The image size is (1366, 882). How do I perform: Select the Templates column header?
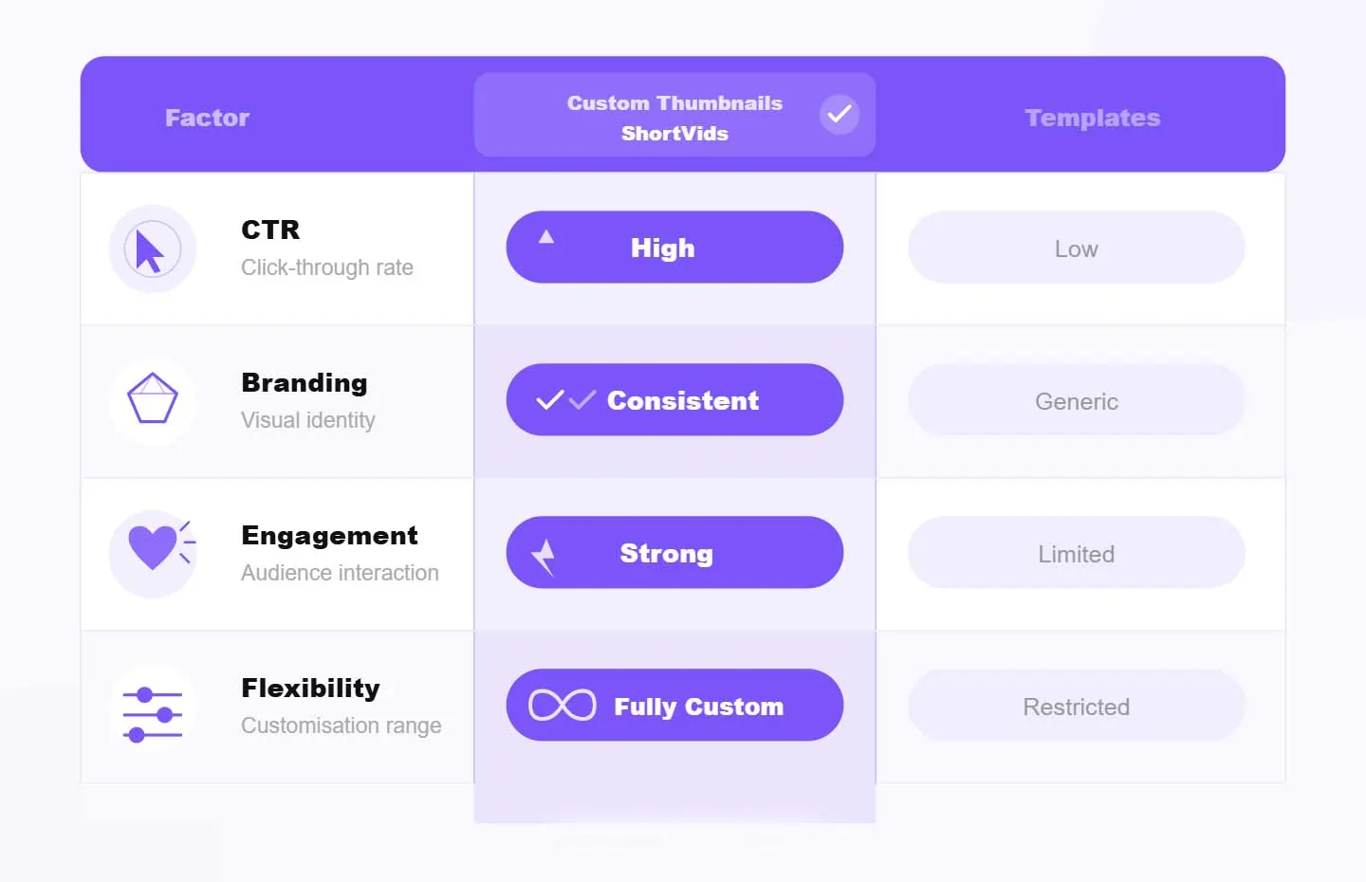pyautogui.click(x=1093, y=118)
